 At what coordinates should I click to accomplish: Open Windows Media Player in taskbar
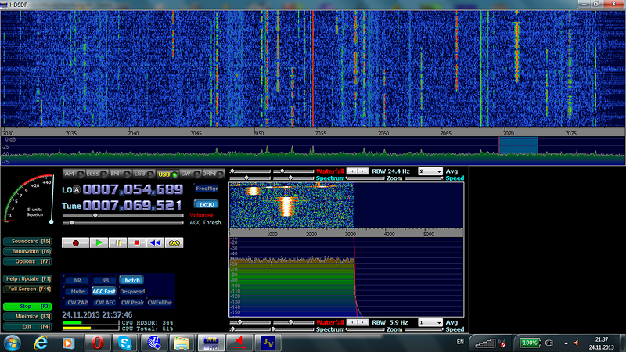68,343
